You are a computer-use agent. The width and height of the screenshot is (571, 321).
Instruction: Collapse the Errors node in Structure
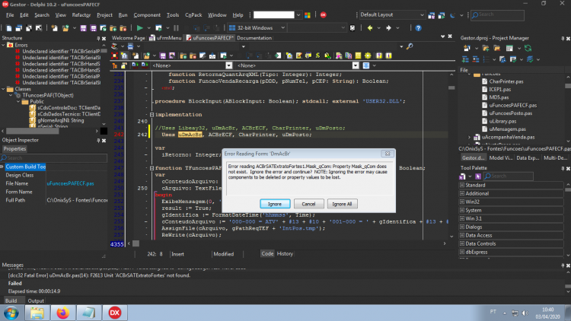[x=4, y=45]
